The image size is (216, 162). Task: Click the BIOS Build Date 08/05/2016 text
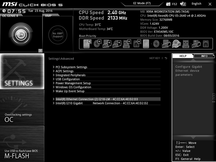coord(159,36)
